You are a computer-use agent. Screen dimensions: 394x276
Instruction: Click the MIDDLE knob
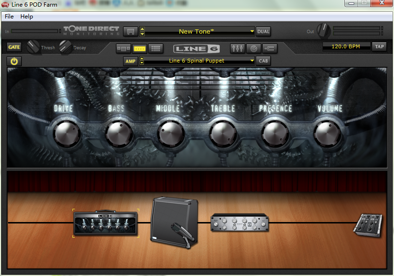[x=171, y=134]
